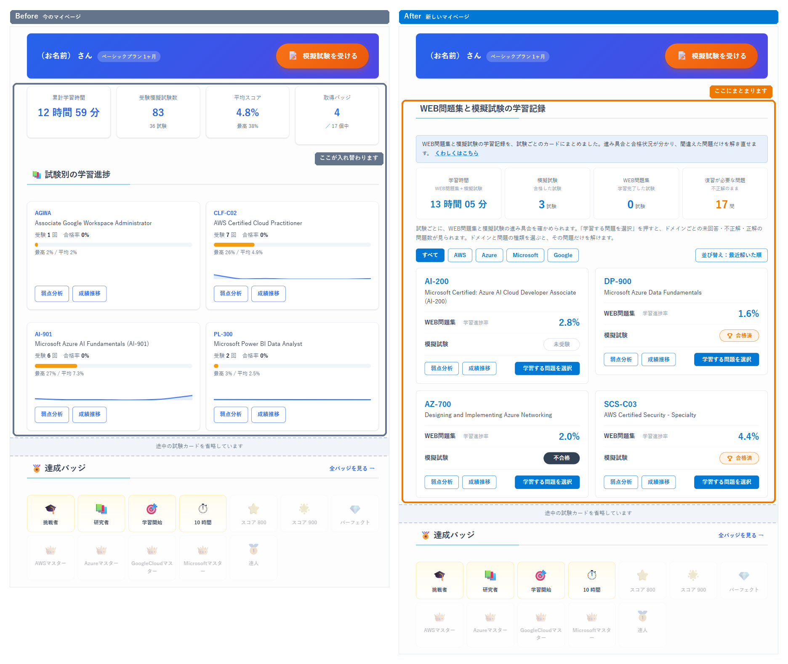Click 模擬試験を受ける button in Before panel
The width and height of the screenshot is (788, 664).
click(322, 56)
